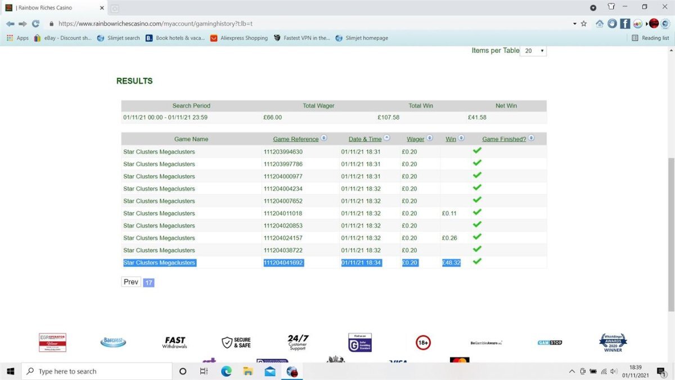Open the GamStop logo link

[x=550, y=342]
